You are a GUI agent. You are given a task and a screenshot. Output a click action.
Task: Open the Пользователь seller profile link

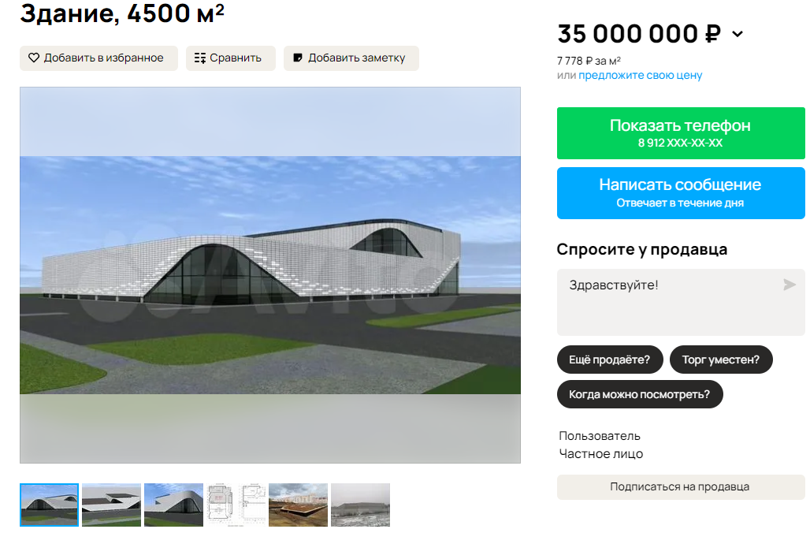(x=600, y=436)
